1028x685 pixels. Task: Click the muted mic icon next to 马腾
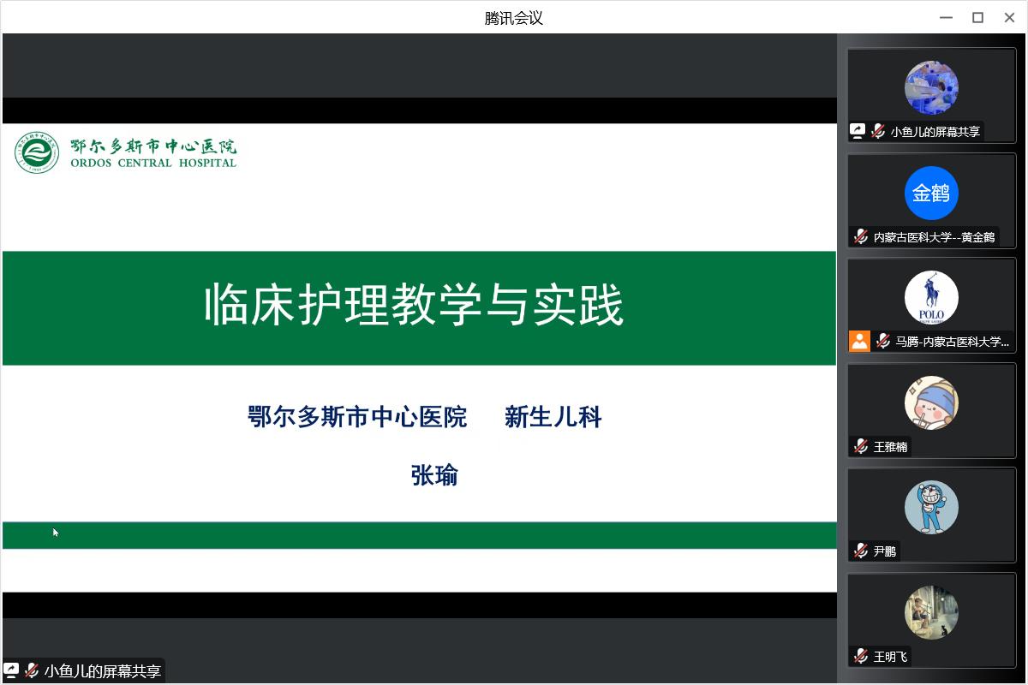point(882,342)
